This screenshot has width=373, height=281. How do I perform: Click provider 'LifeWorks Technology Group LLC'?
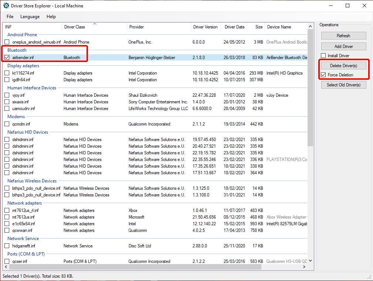158,109
